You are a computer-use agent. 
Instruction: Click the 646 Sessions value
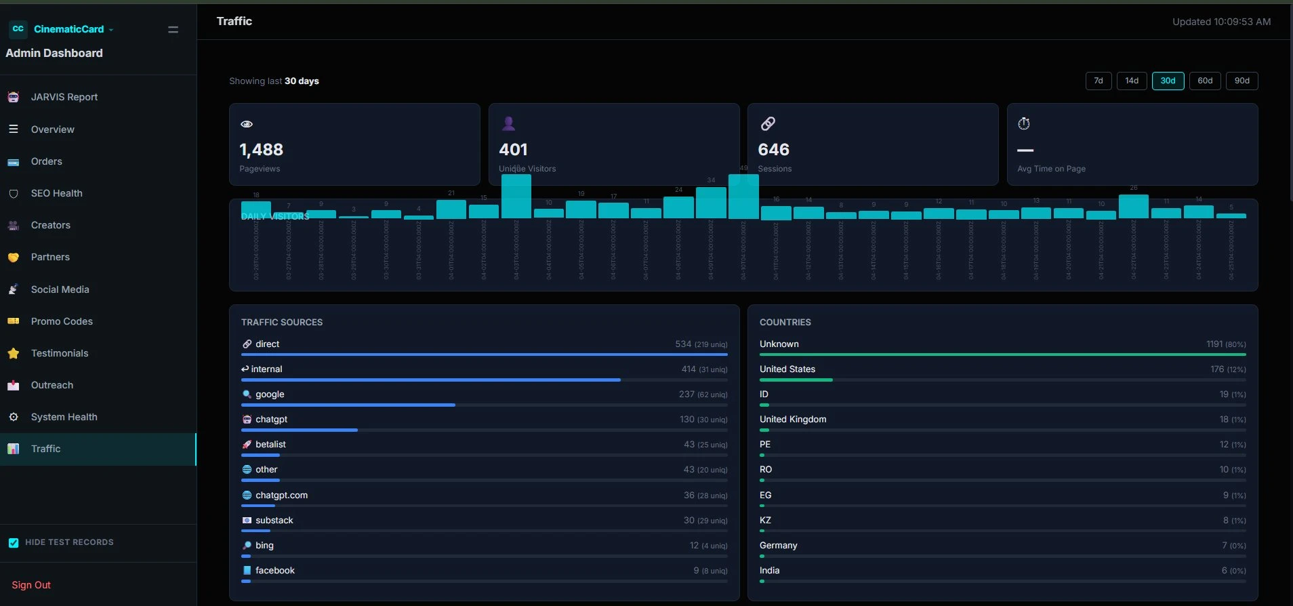pyautogui.click(x=774, y=150)
